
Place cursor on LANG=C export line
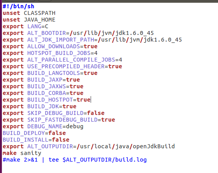25,26
